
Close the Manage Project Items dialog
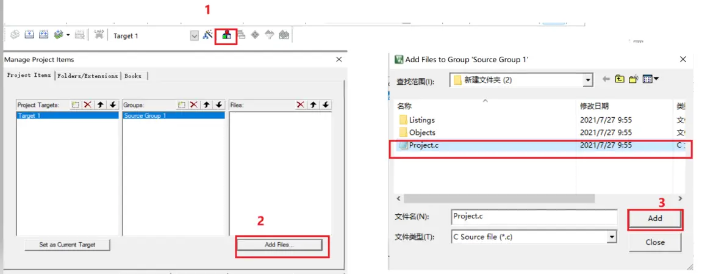[339, 59]
